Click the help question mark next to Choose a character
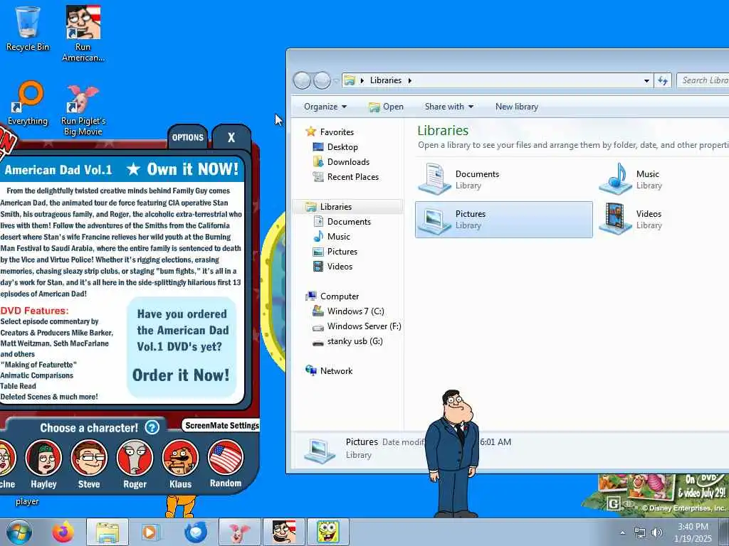 [152, 427]
